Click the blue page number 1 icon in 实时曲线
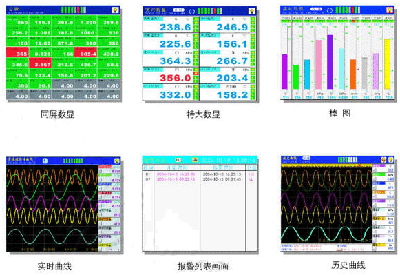 45,161
